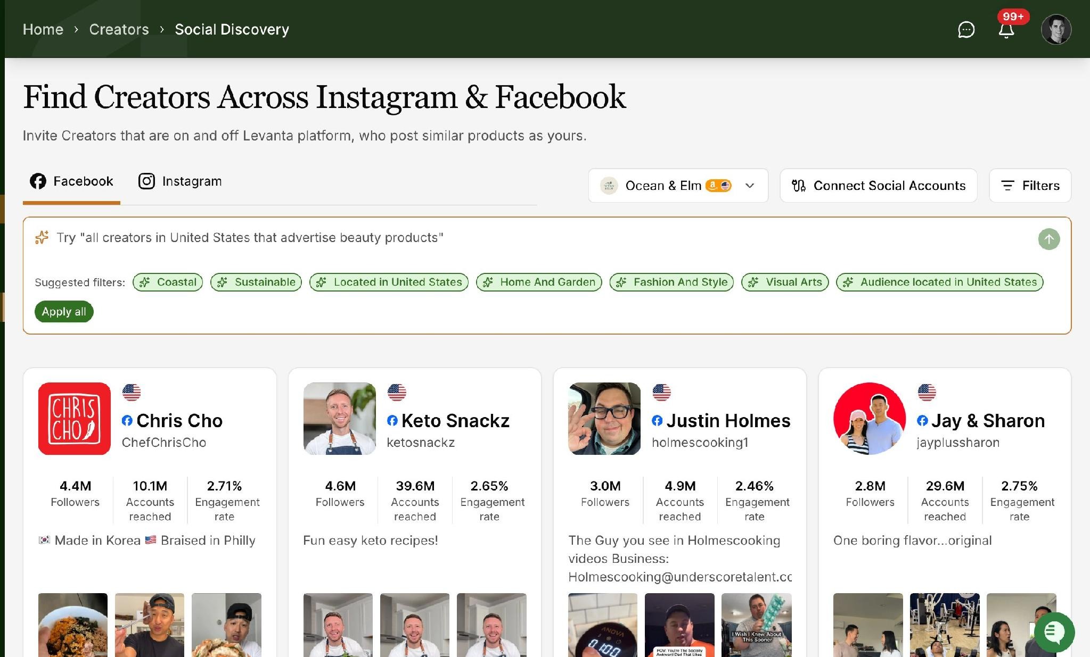This screenshot has height=657, width=1090.
Task: Click Social Discovery breadcrumb
Action: 232,29
